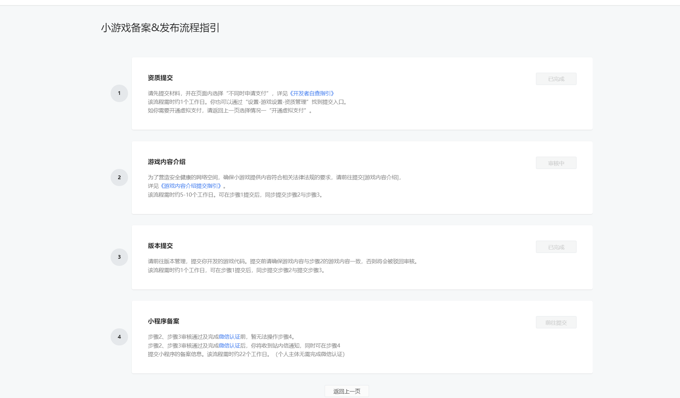Open the 游戏内容介绍提交指引 link
The height and width of the screenshot is (398, 680).
[191, 186]
